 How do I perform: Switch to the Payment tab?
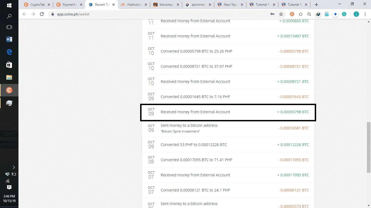(69, 5)
